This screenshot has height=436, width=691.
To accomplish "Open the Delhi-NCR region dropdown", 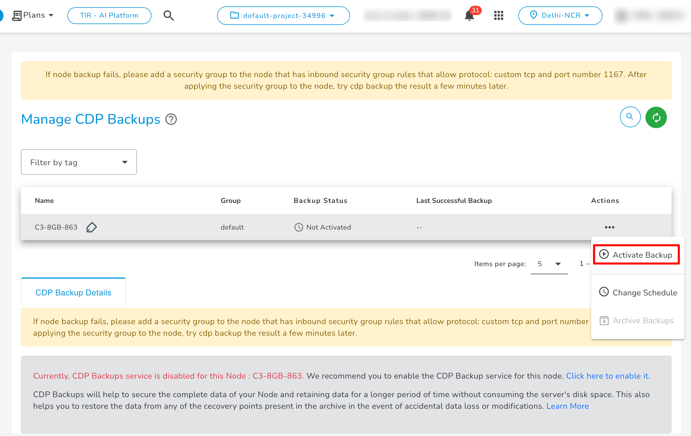I will (x=560, y=15).
